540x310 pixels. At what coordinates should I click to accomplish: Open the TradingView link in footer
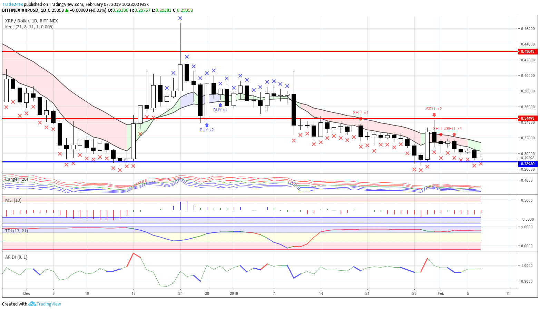(49, 304)
